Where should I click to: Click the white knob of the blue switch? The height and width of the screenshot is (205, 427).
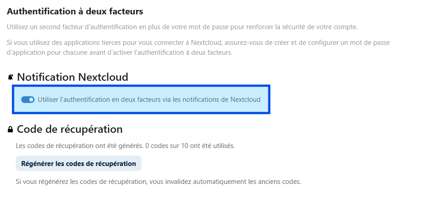[31, 100]
